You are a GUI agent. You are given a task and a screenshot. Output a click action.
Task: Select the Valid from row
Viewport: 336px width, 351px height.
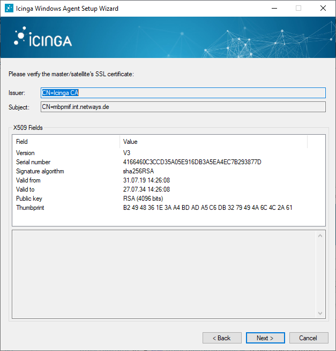point(28,180)
